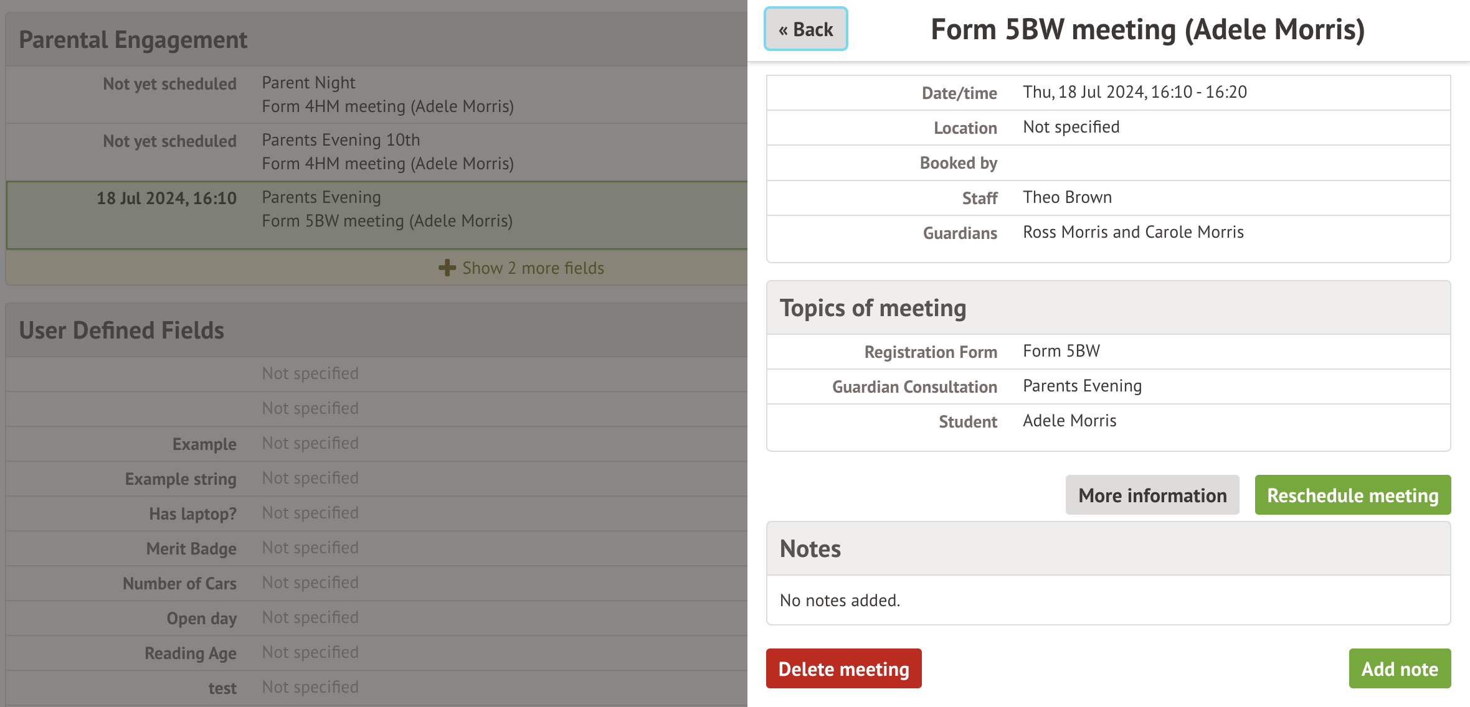Click guardians Ross Morris and Carole Morris

pyautogui.click(x=1133, y=232)
